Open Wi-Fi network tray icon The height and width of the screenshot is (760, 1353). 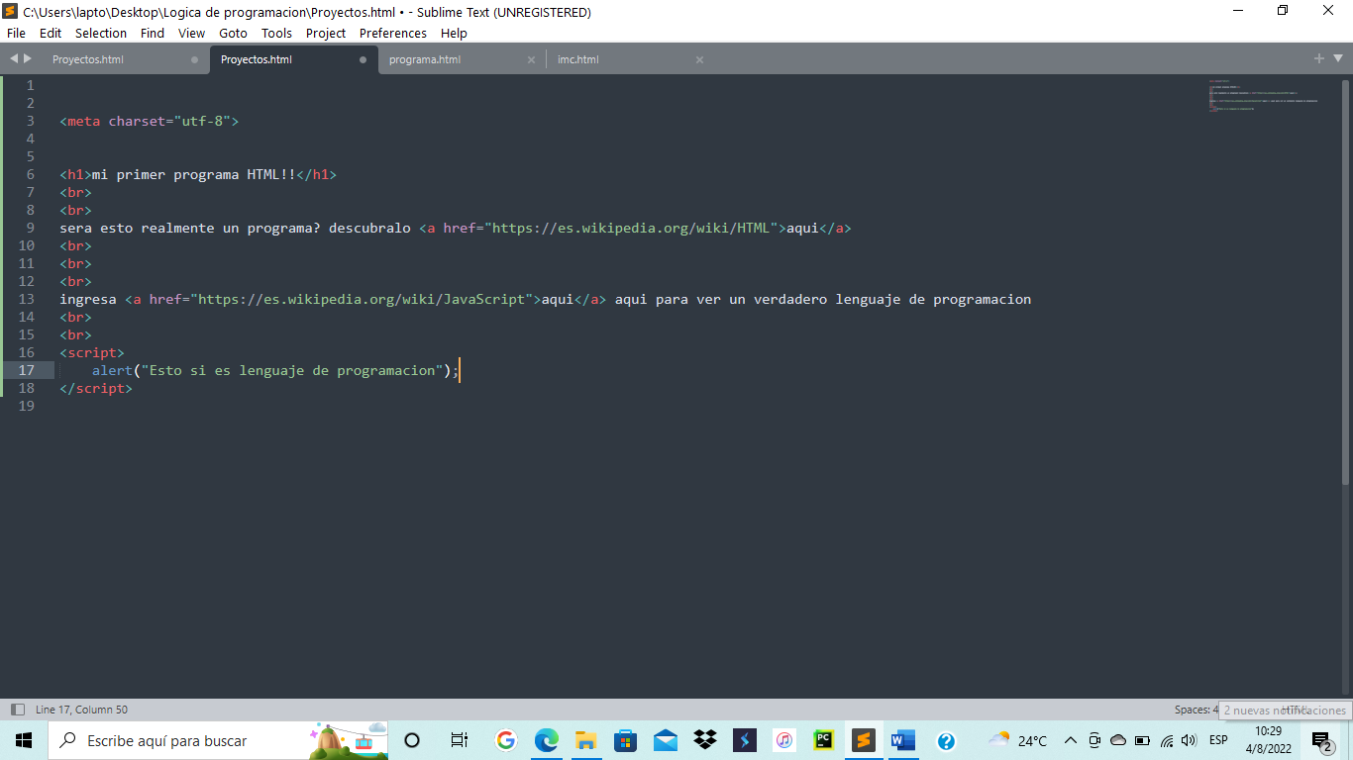tap(1167, 740)
